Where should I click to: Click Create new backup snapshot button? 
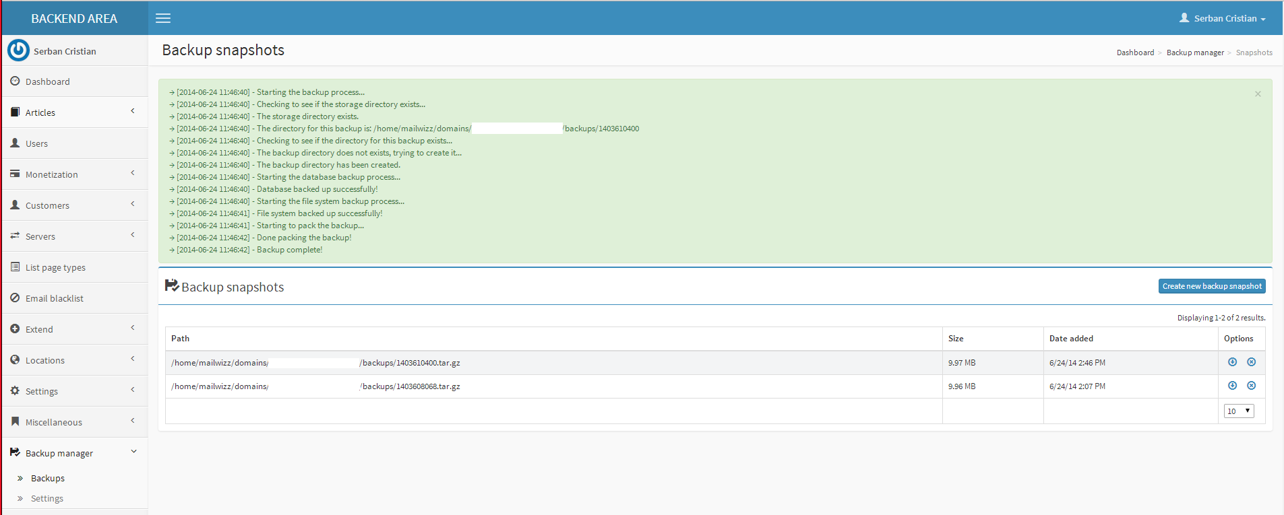[1211, 286]
